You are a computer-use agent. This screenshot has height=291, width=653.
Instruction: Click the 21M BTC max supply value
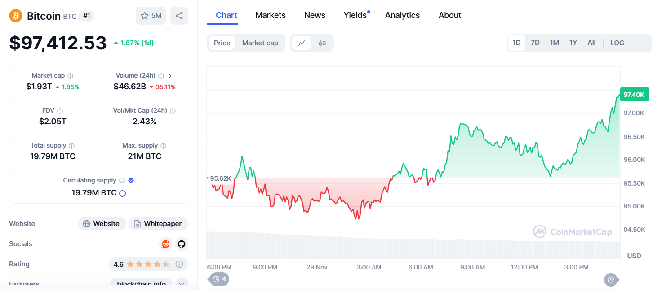pos(144,156)
